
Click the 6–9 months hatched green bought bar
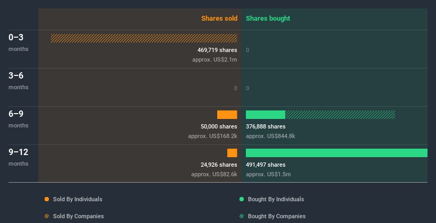click(x=340, y=115)
